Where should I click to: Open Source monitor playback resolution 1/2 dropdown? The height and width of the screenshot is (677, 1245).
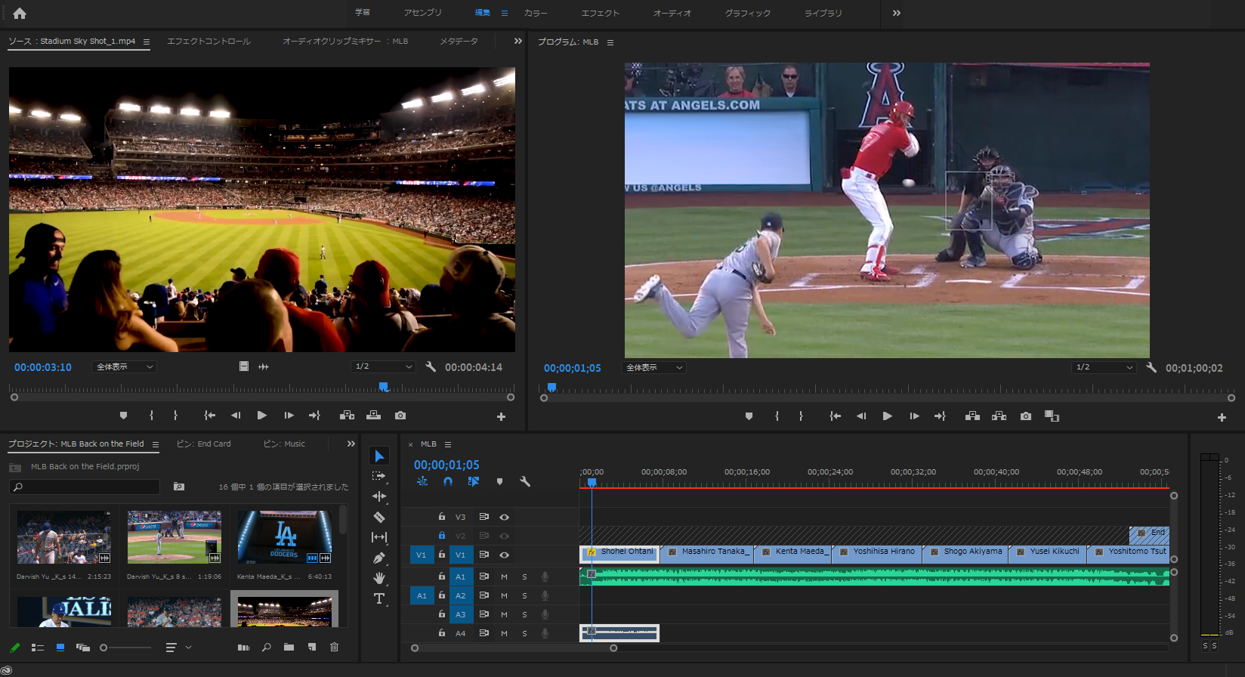click(x=384, y=366)
